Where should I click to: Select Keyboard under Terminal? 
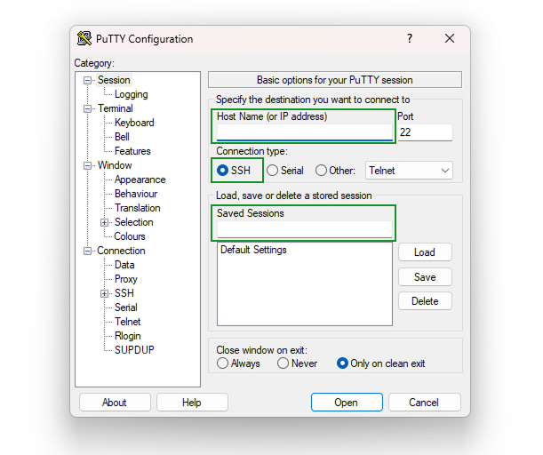[134, 123]
